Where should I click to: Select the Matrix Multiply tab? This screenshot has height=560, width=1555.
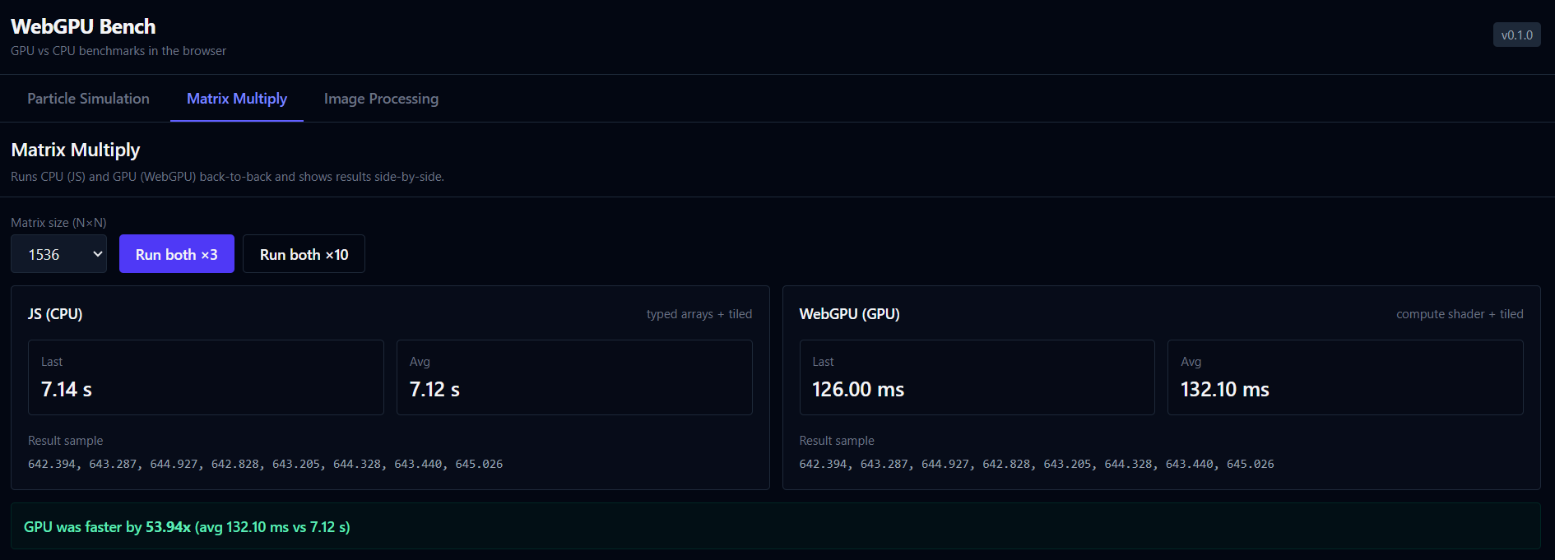pos(237,99)
